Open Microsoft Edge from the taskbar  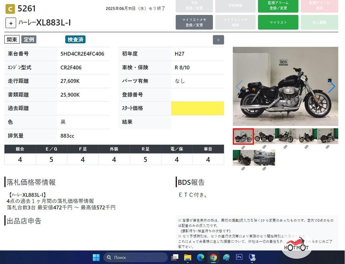tap(200, 257)
